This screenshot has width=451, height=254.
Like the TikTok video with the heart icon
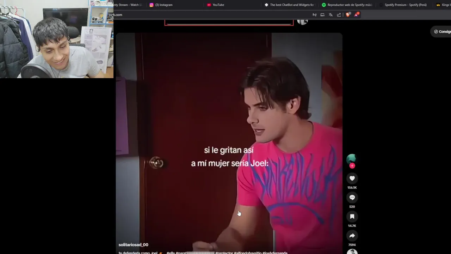click(352, 178)
